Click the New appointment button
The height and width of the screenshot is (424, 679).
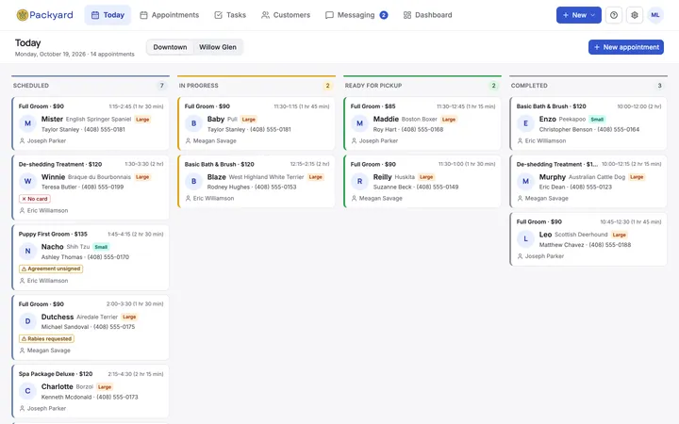626,47
